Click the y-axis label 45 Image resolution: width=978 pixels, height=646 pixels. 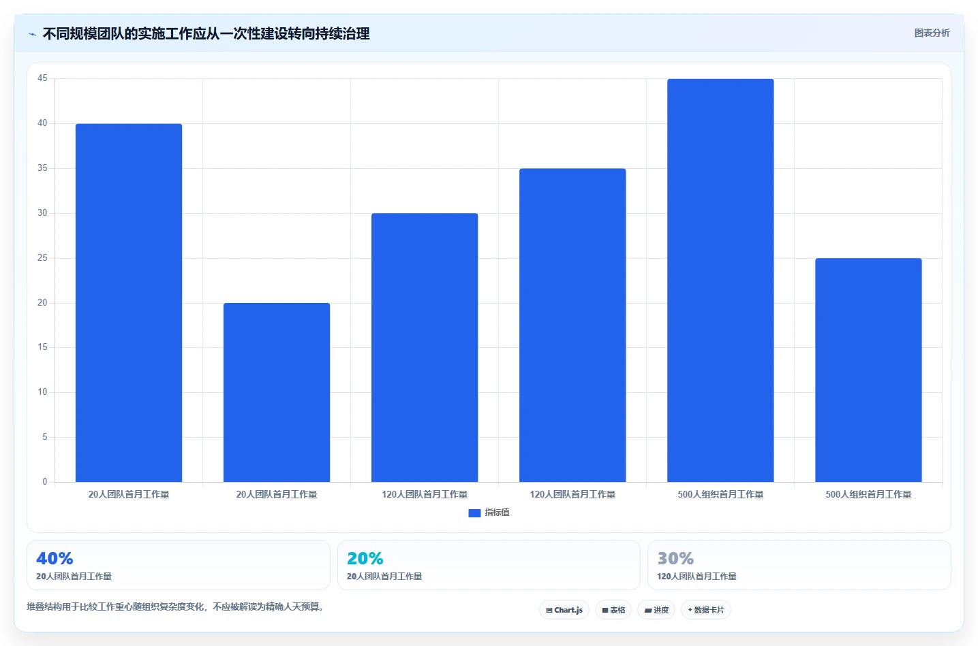click(42, 78)
